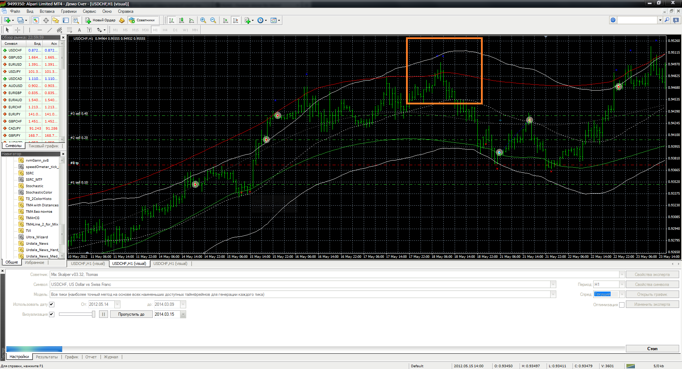Switch to the Тиковый график tab
This screenshot has width=682, height=369.
point(43,146)
